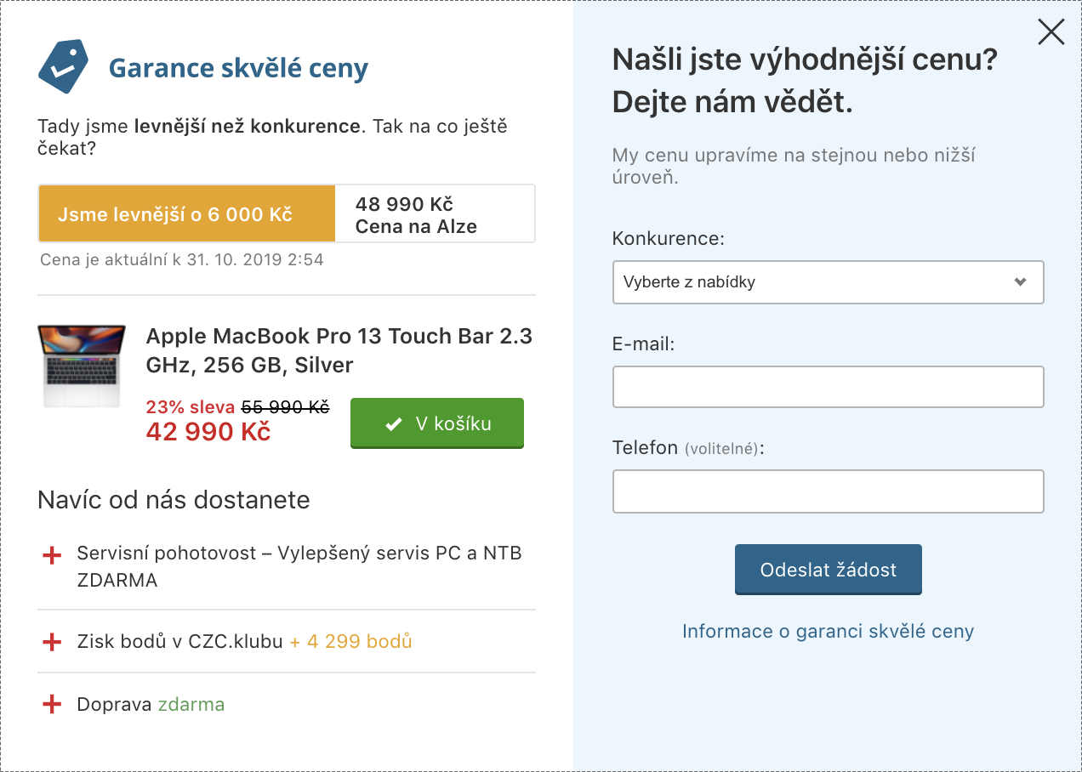Image resolution: width=1082 pixels, height=772 pixels.
Task: Click the 42 990 Kč price
Action: [208, 432]
